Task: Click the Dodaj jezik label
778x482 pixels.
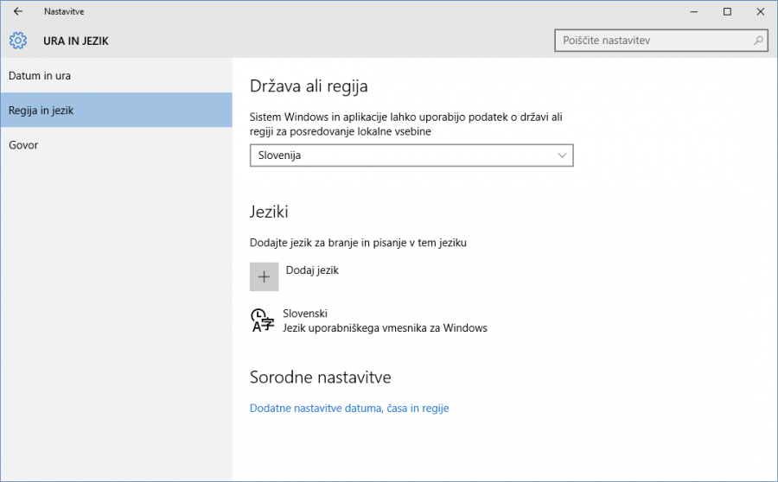Action: (x=312, y=270)
